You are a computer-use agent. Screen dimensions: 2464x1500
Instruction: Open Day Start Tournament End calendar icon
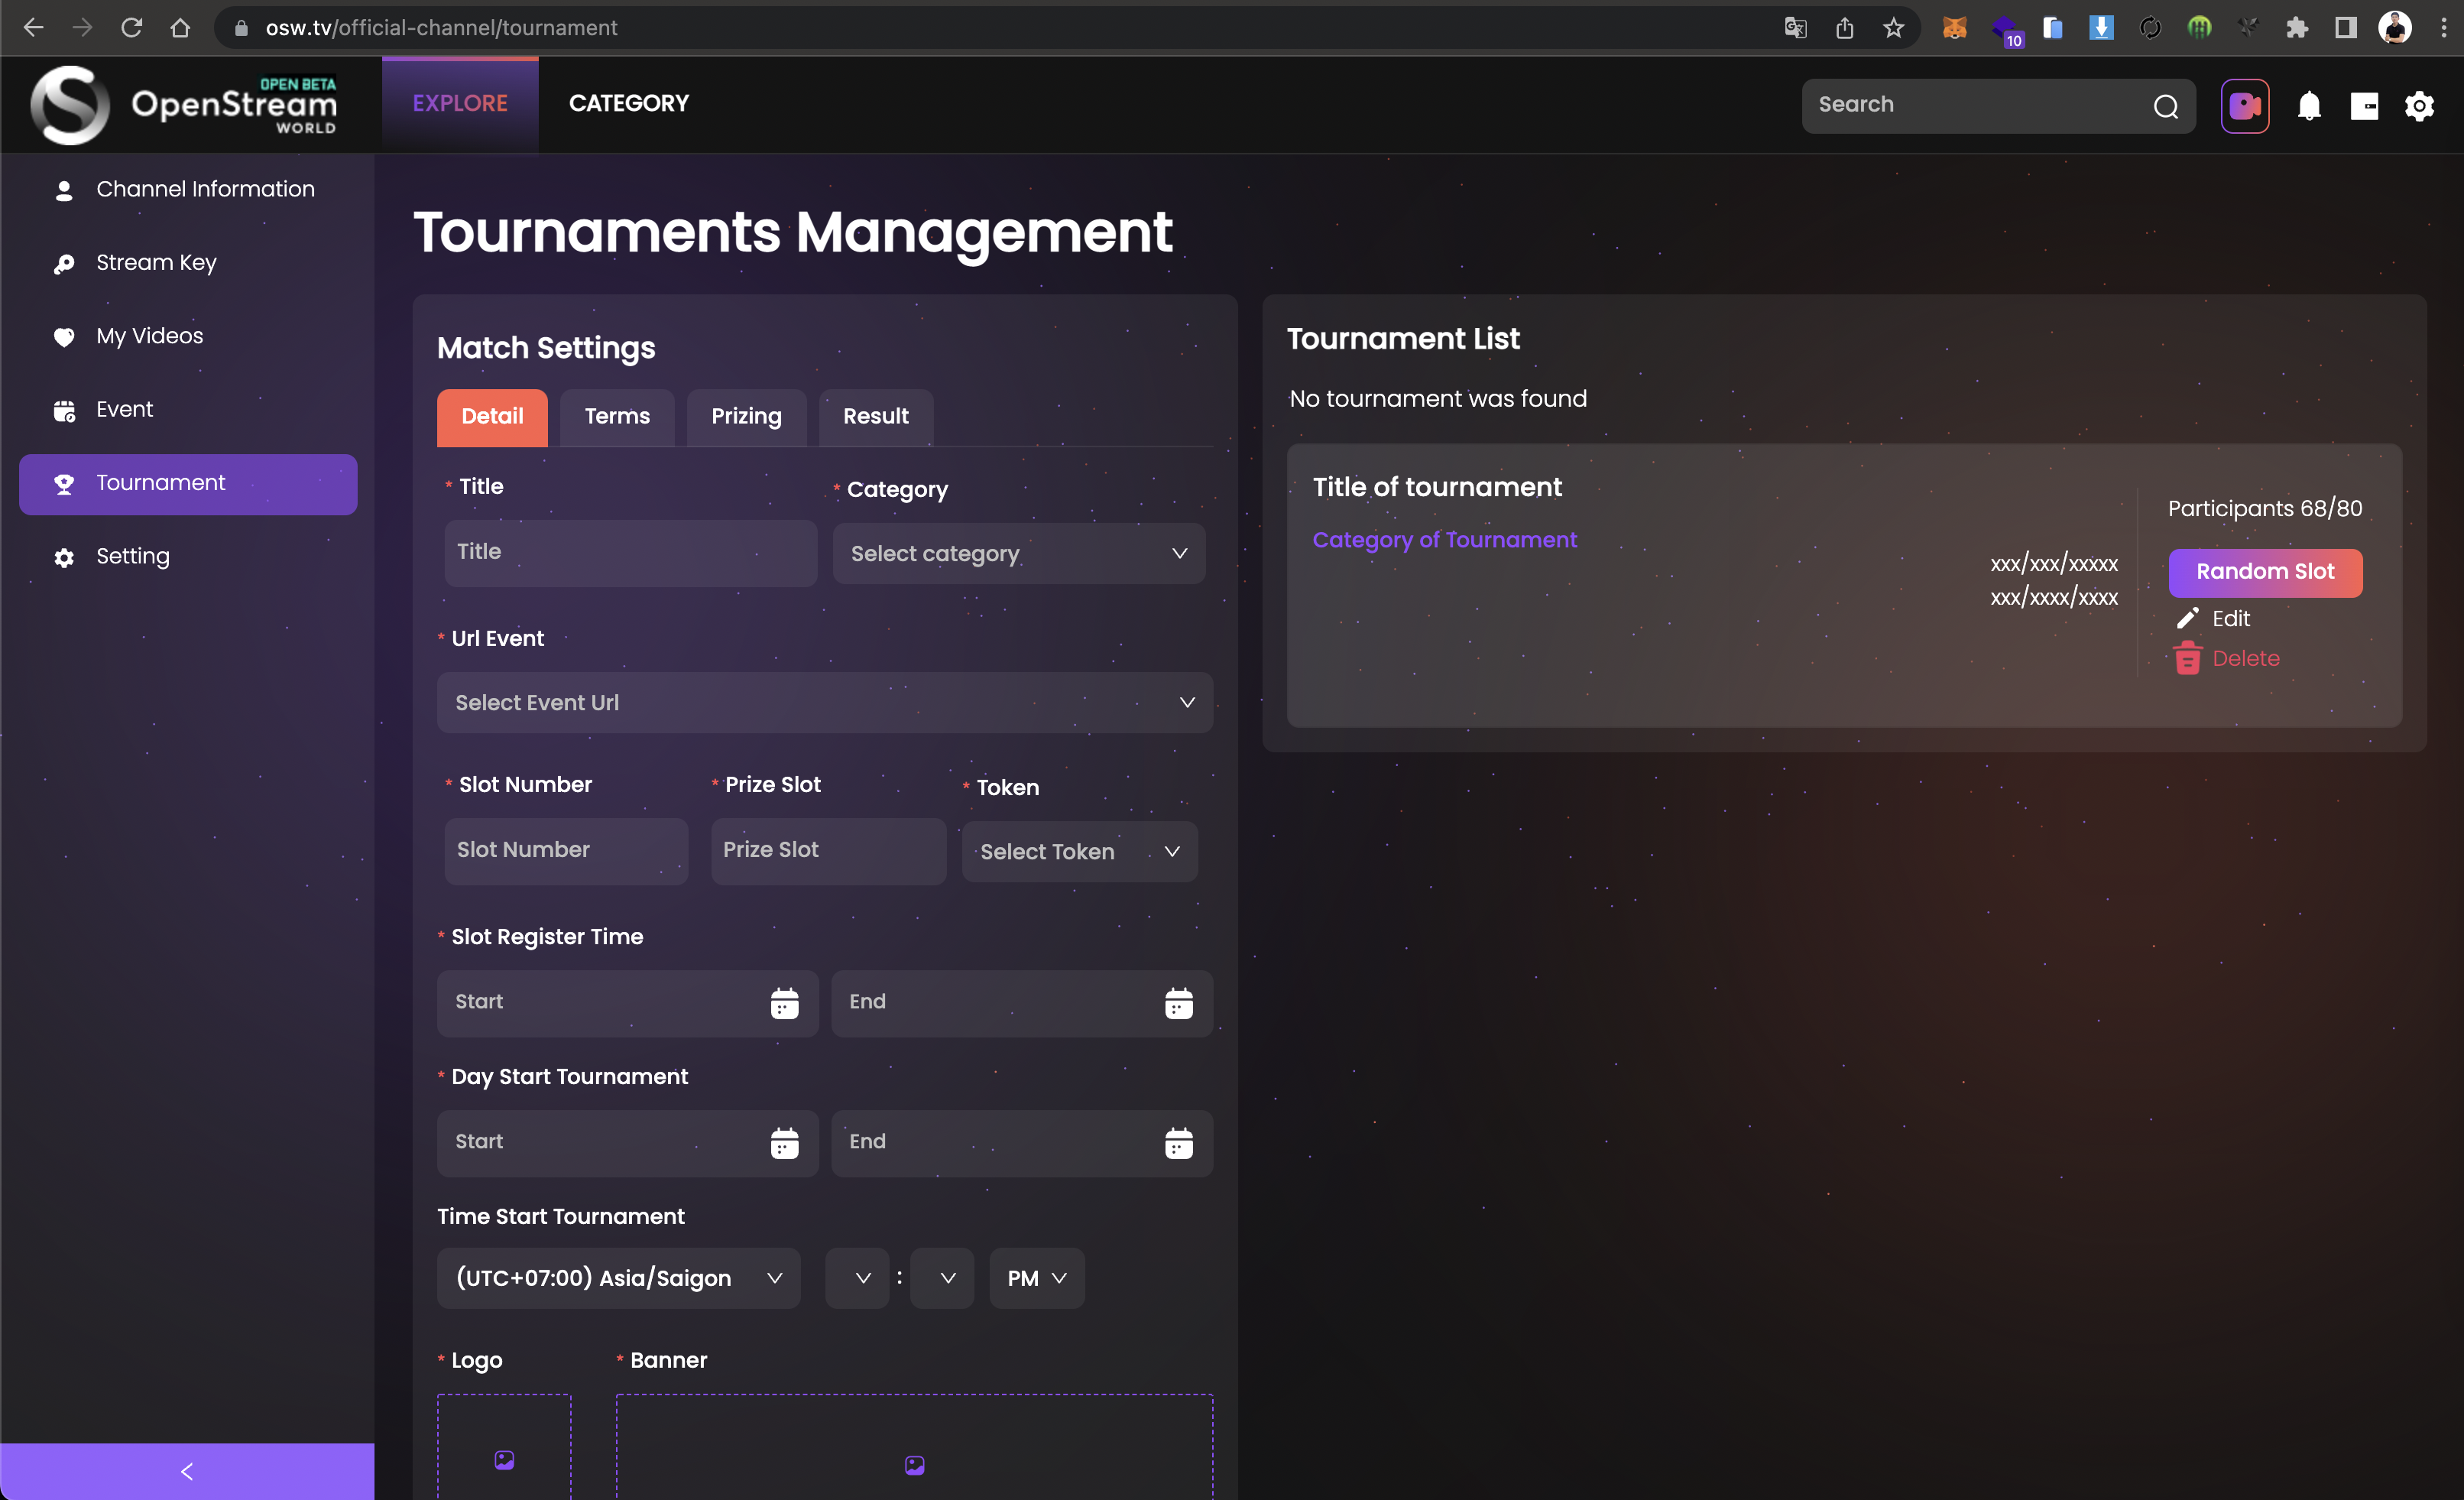click(x=1178, y=1143)
